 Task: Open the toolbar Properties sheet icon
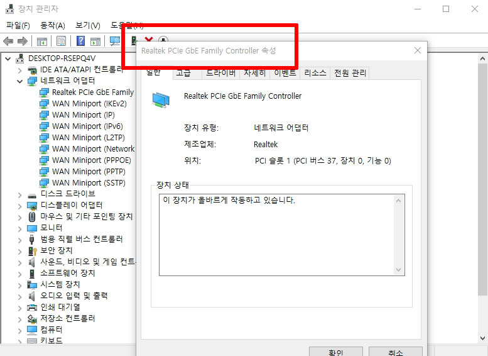pyautogui.click(x=62, y=41)
